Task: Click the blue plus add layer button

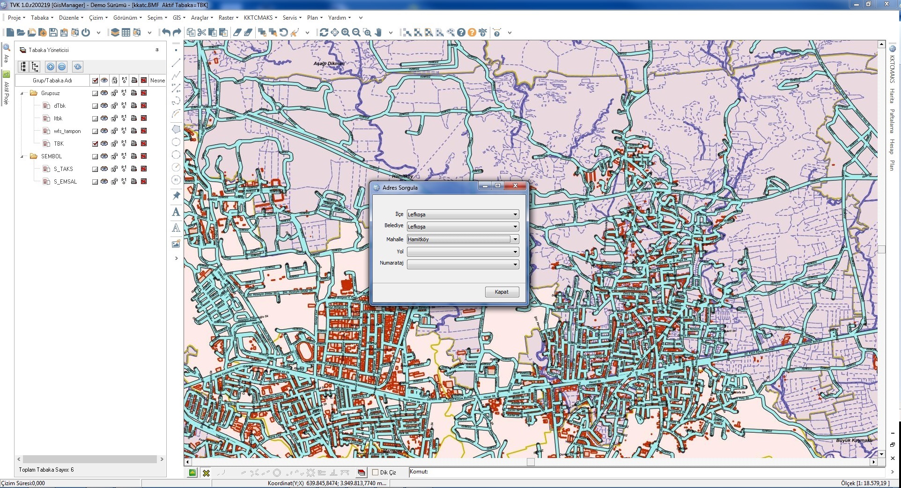Action: pos(51,67)
